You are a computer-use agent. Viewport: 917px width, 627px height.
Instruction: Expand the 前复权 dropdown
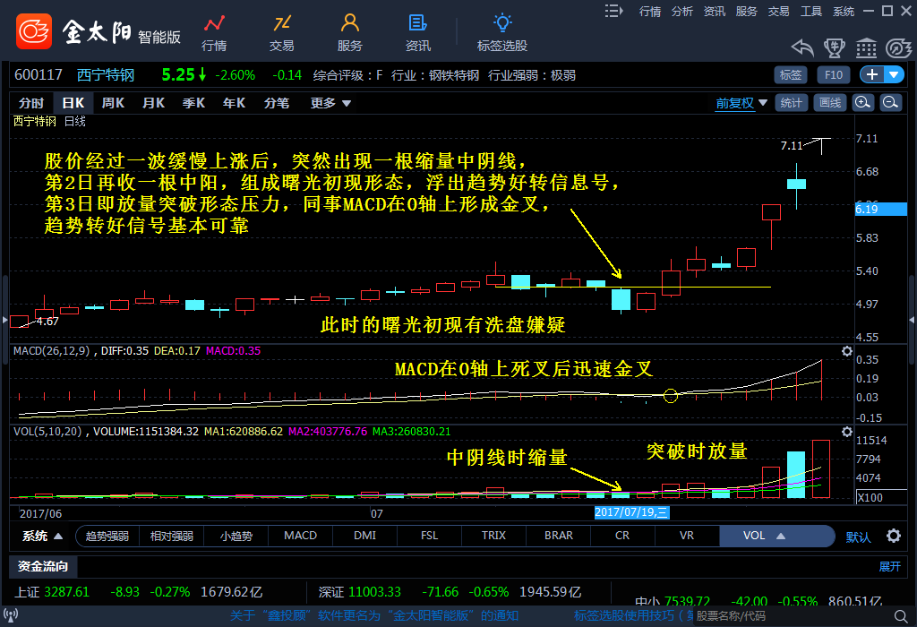point(741,103)
